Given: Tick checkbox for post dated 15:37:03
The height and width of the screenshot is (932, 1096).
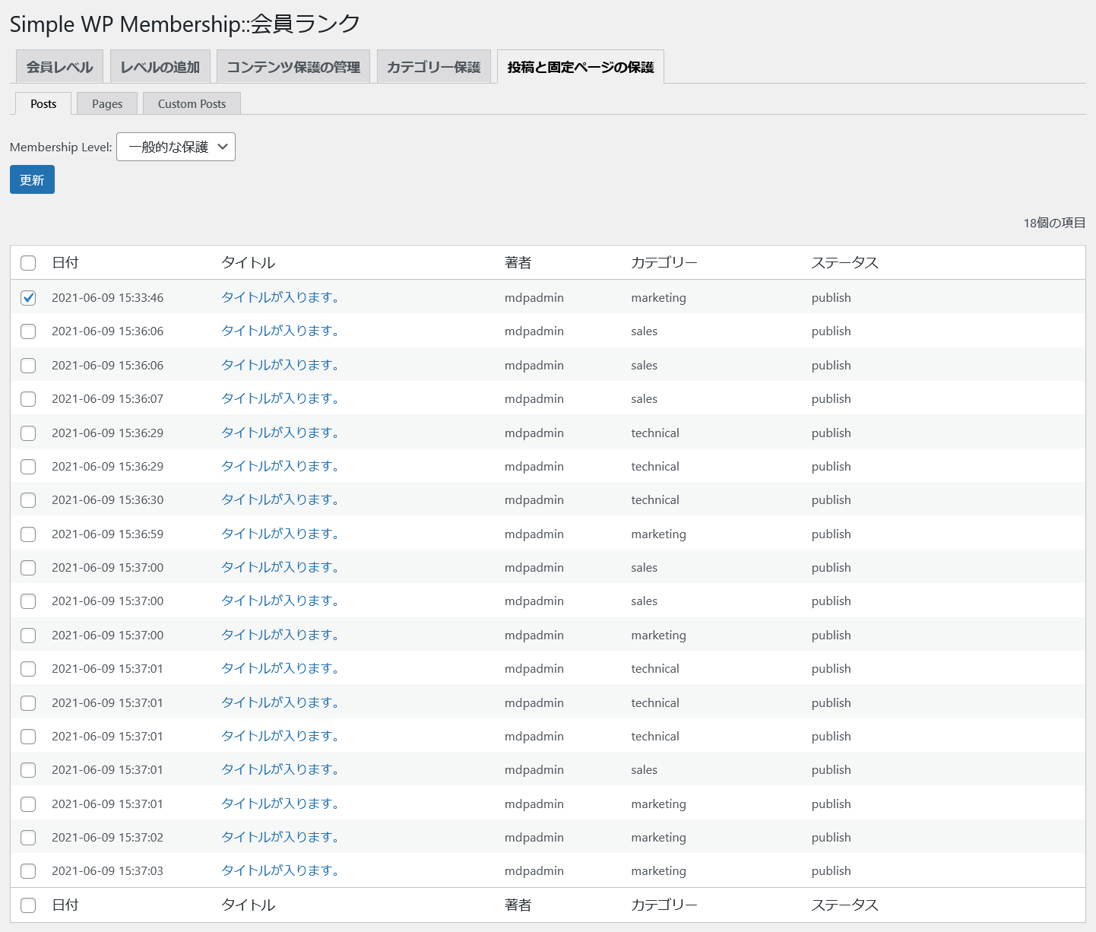Looking at the screenshot, I should coord(28,871).
